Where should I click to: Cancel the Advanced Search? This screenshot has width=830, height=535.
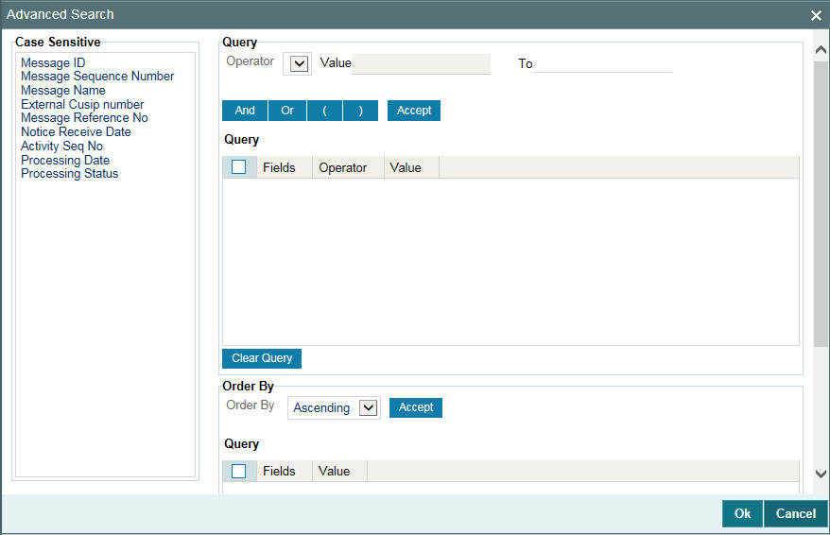pos(796,513)
